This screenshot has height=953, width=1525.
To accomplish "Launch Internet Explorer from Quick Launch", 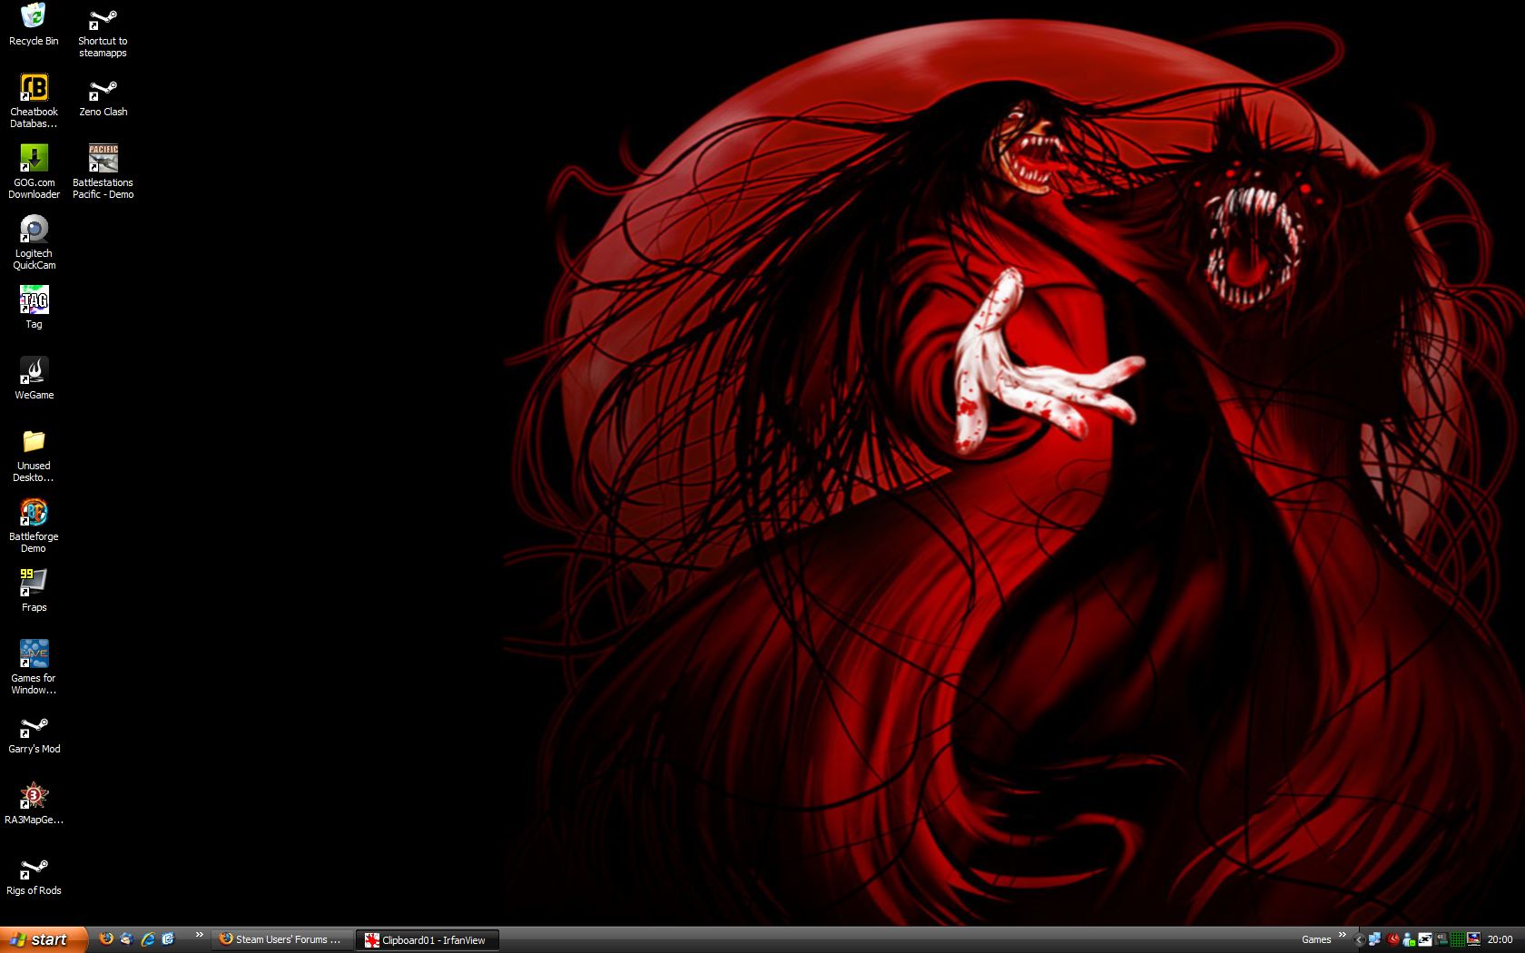I will click(x=147, y=939).
